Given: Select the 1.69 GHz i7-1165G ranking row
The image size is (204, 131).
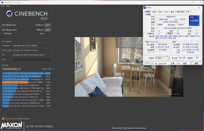Looking at the screenshot, I should pyautogui.click(x=27, y=106).
